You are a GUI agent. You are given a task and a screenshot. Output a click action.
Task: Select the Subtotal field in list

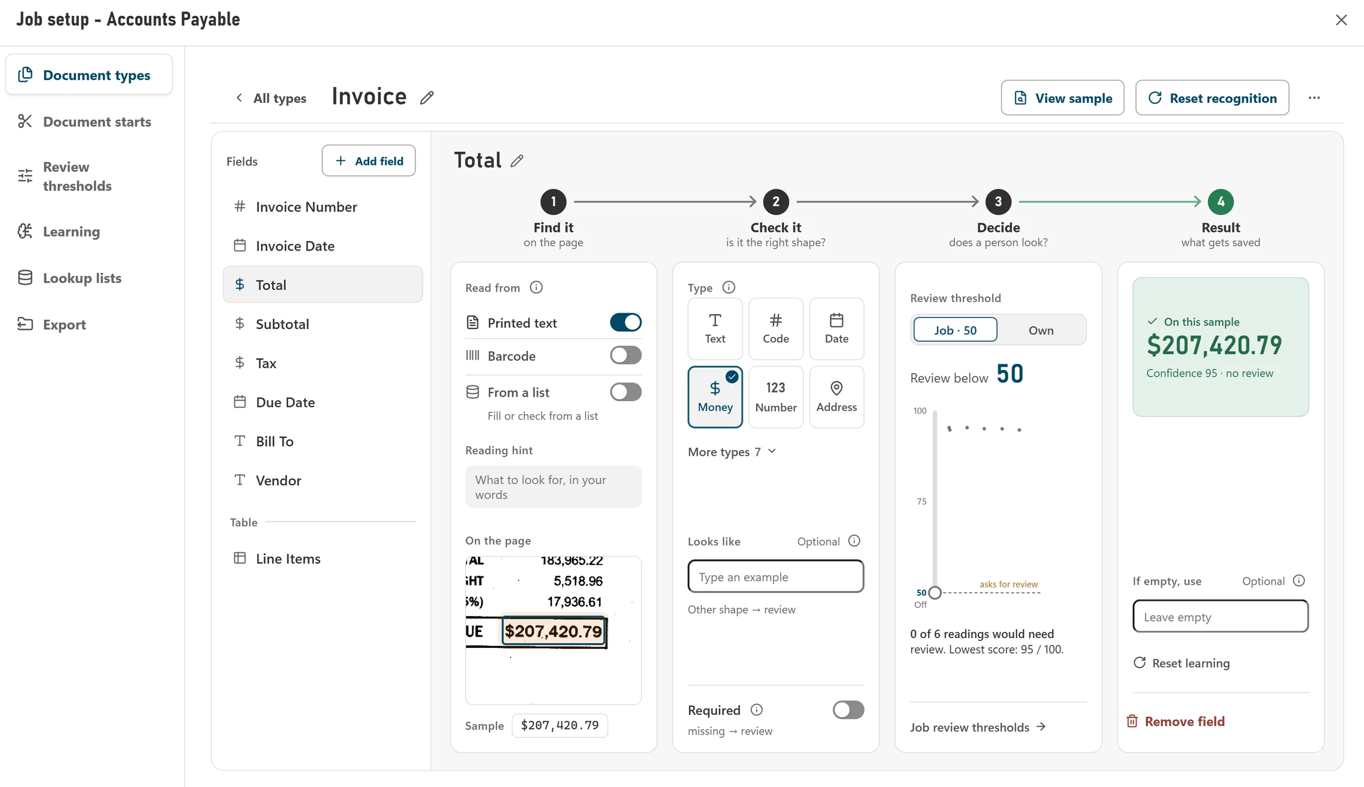pyautogui.click(x=323, y=324)
